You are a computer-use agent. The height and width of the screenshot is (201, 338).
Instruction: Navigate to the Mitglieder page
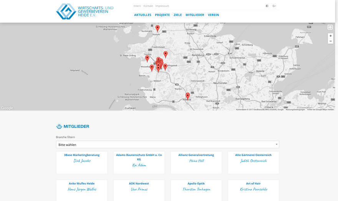195,15
